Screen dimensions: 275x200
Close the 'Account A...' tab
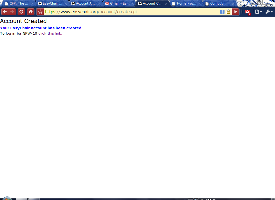99,4
